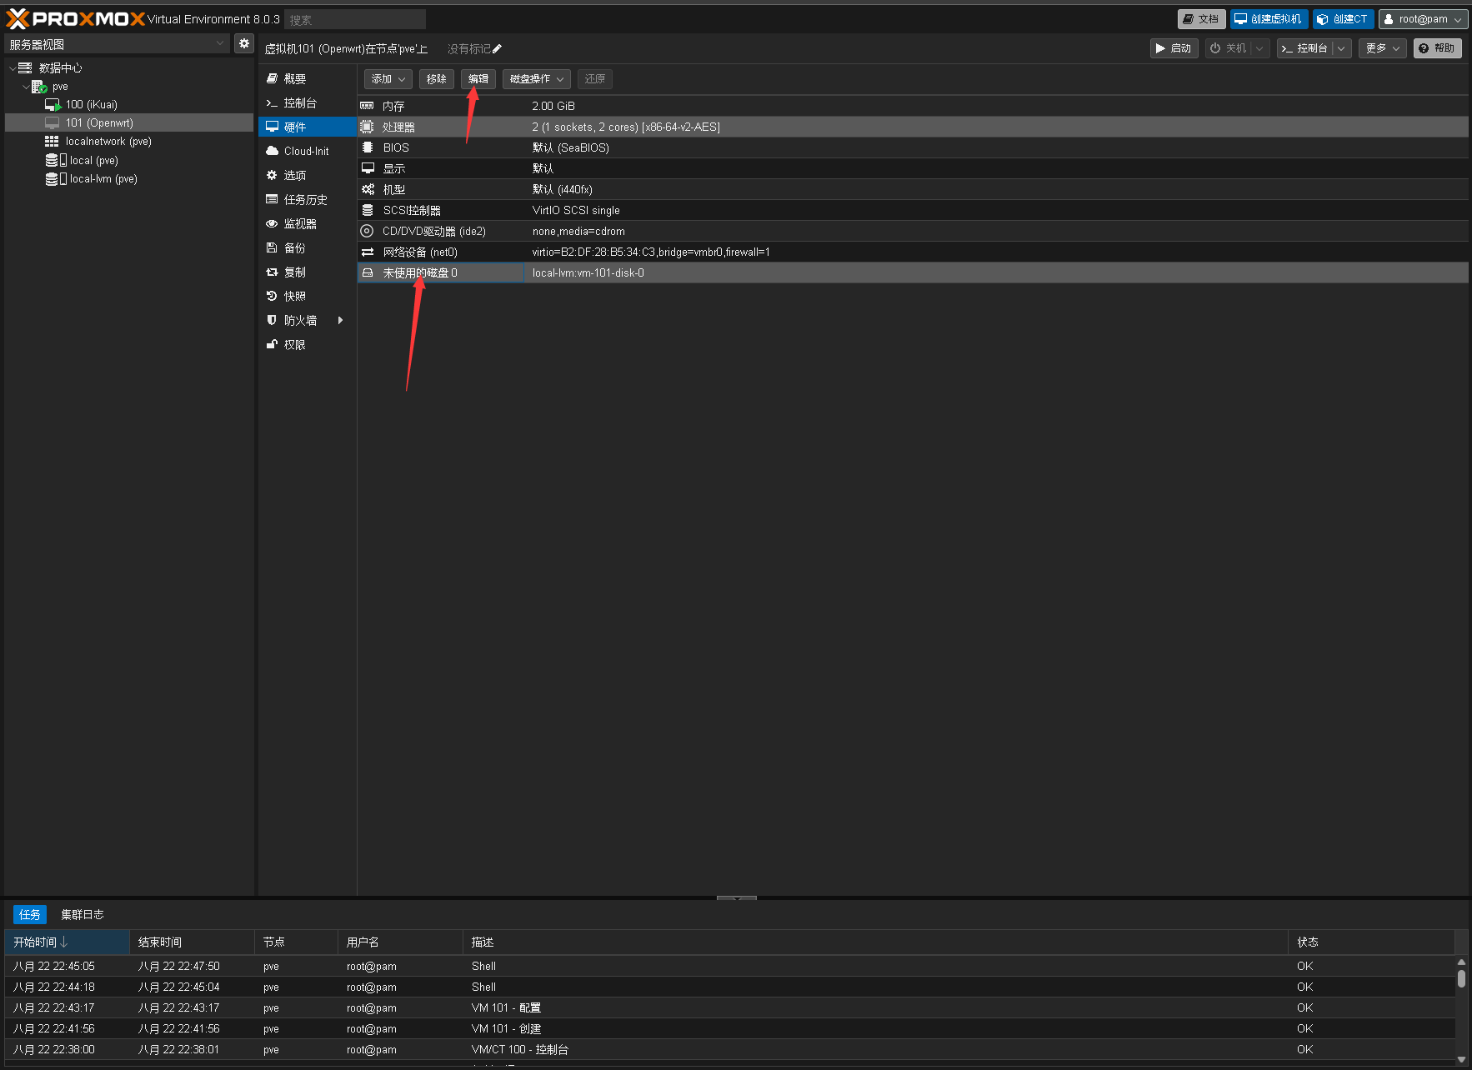Expand the Firewall (防火墙) submenu arrow
The image size is (1472, 1070).
click(340, 320)
